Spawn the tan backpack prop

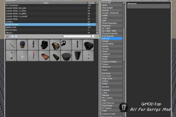pos(55,45)
